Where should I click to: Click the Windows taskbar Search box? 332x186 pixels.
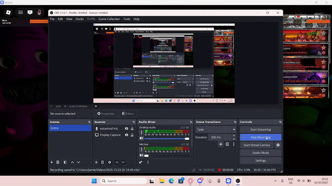(x=124, y=181)
